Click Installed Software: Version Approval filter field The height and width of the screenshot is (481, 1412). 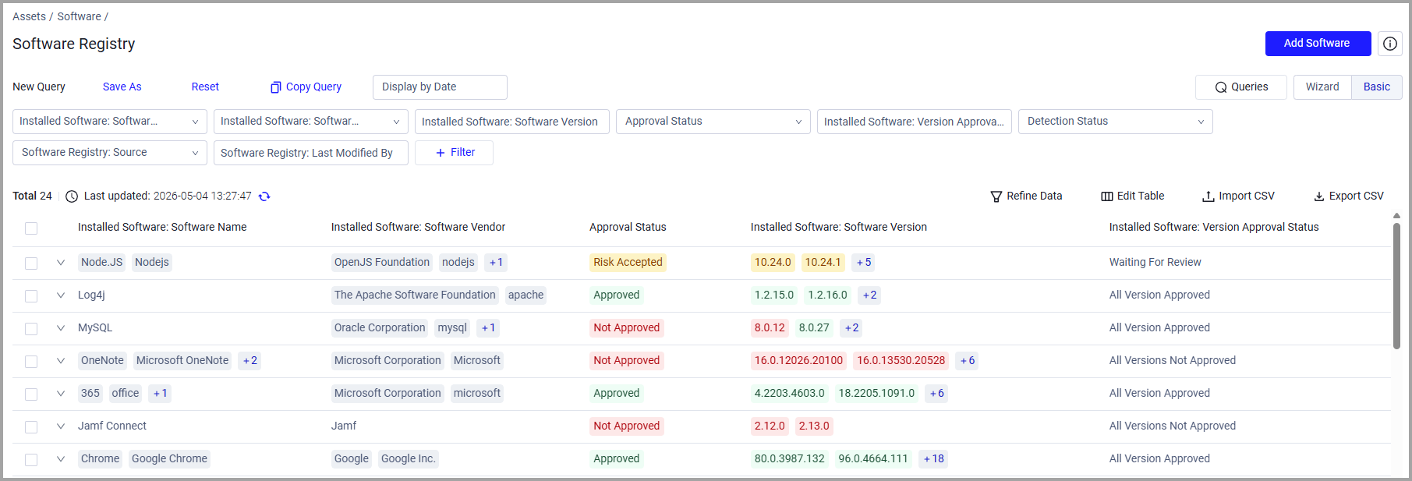[915, 122]
